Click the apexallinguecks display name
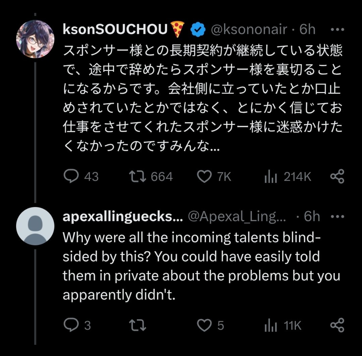 point(123,216)
